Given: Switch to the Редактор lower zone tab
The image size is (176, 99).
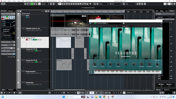Looking at the screenshot, I should [x=11, y=90].
